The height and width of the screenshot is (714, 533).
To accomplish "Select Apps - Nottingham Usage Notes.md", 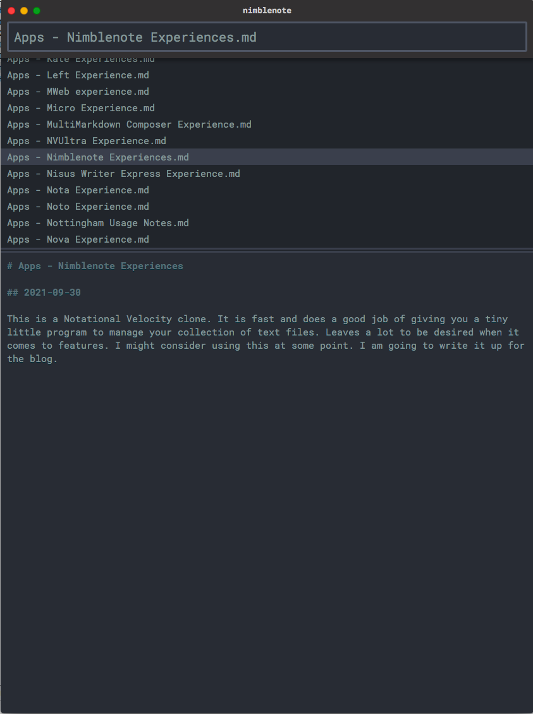I will tap(267, 222).
